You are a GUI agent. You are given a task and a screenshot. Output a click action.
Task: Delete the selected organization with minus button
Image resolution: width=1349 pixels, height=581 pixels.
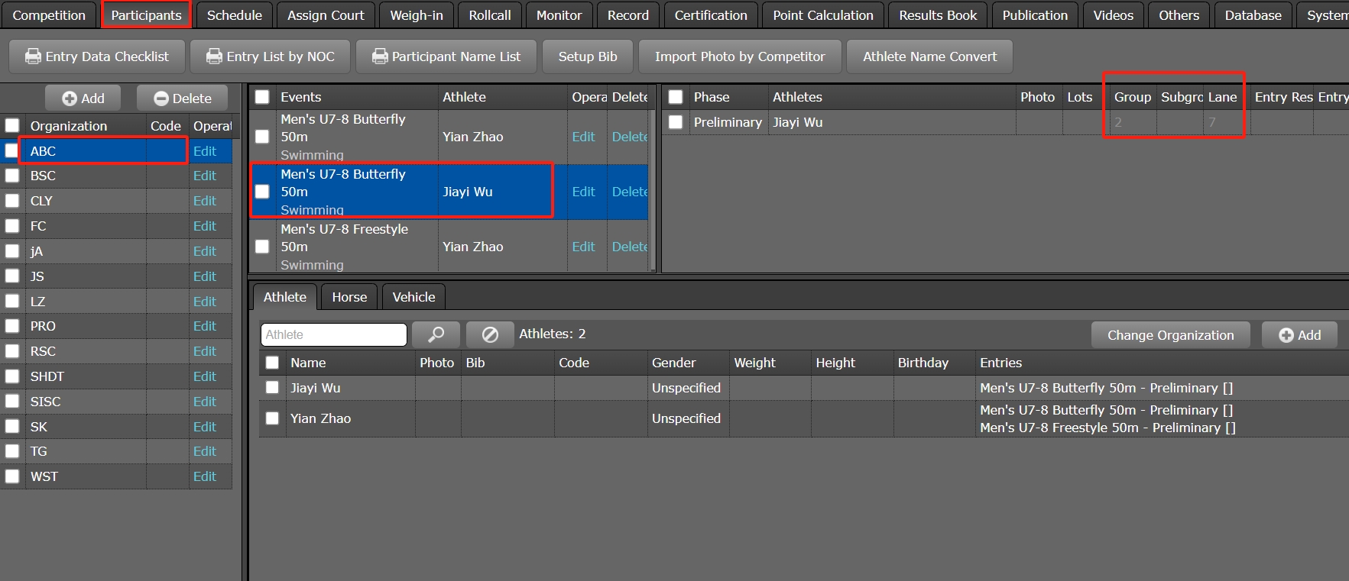[183, 98]
